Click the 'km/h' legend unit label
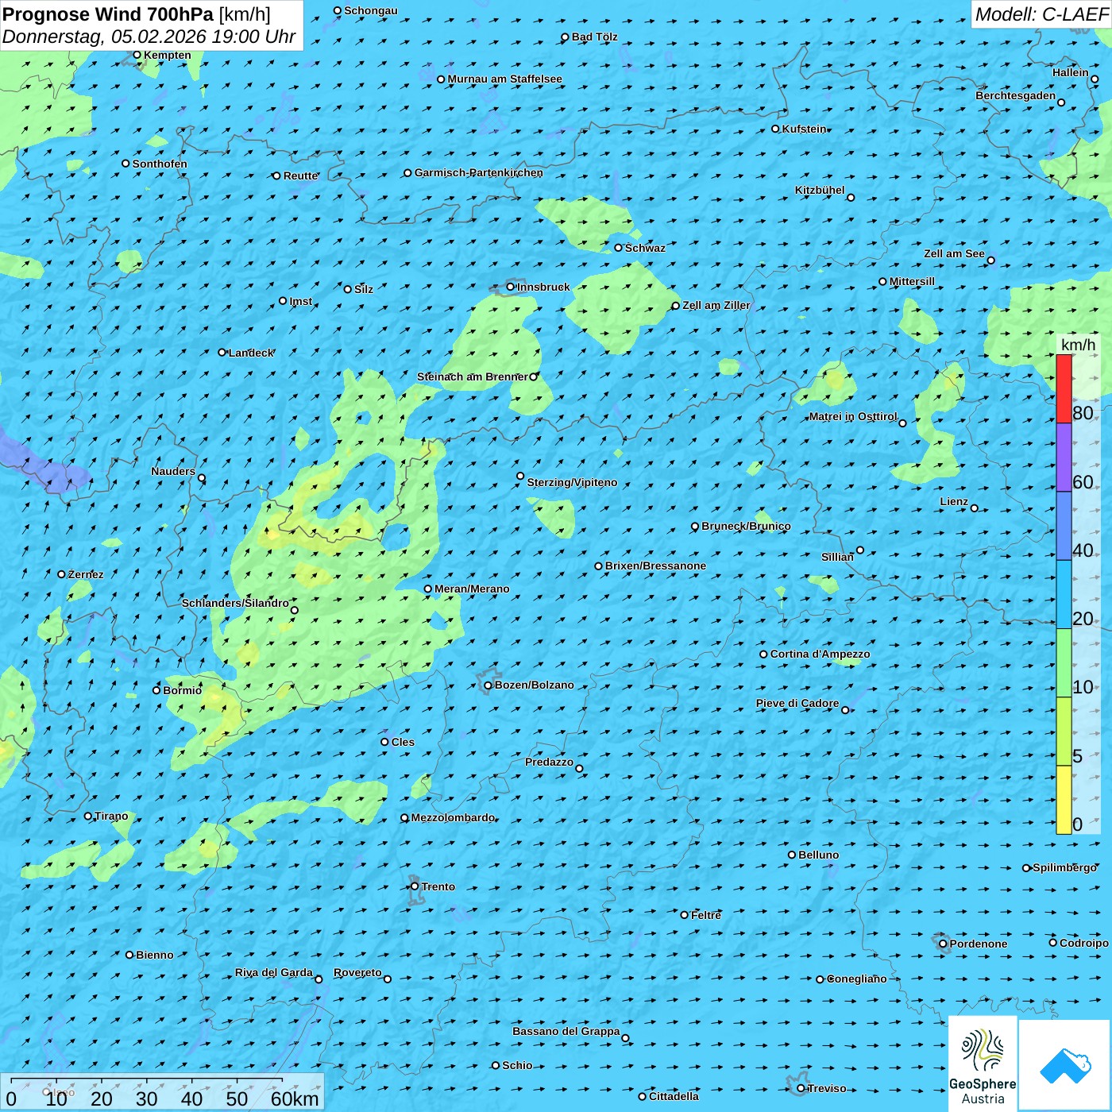 pos(1078,345)
